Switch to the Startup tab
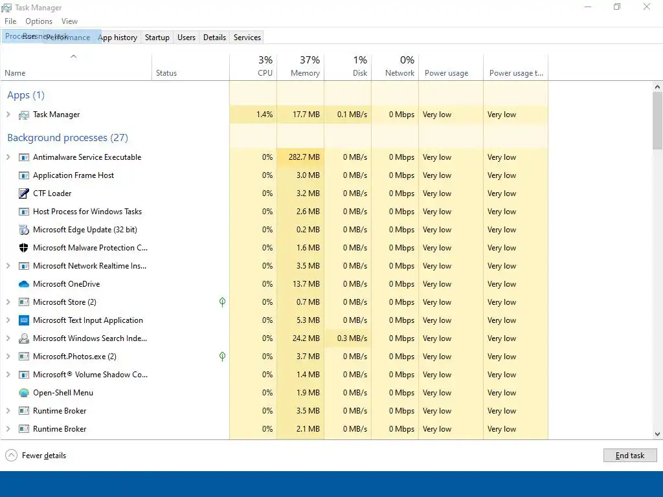 point(157,37)
